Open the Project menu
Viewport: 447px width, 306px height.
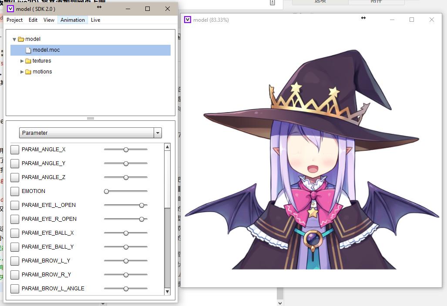(14, 20)
